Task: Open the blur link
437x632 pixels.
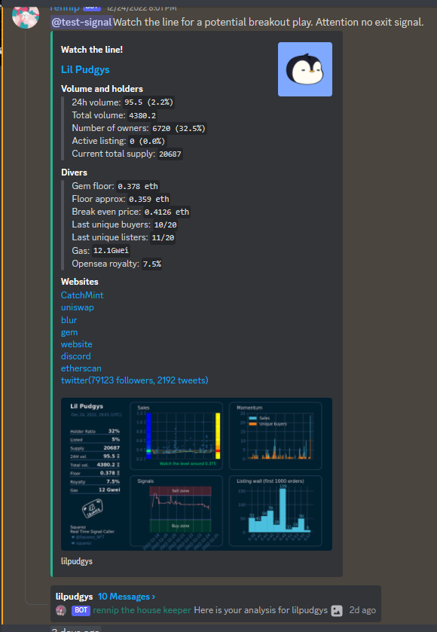Action: [x=69, y=319]
